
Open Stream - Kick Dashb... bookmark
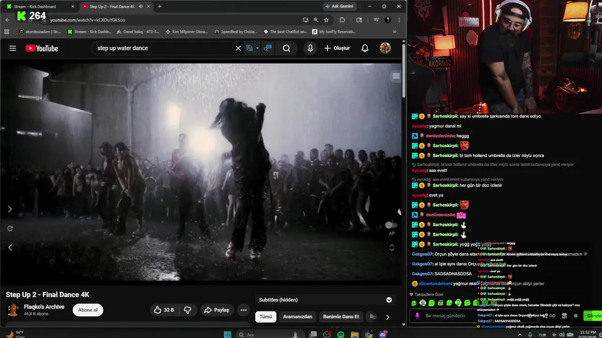(89, 32)
